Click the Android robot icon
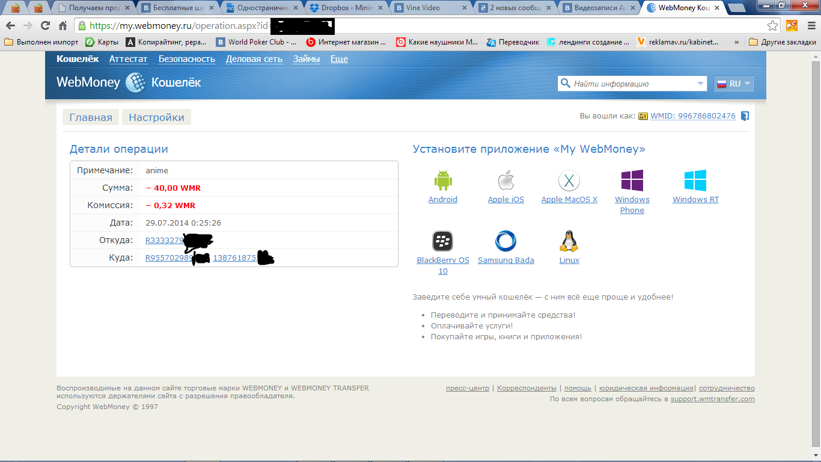The height and width of the screenshot is (462, 821). point(443,180)
